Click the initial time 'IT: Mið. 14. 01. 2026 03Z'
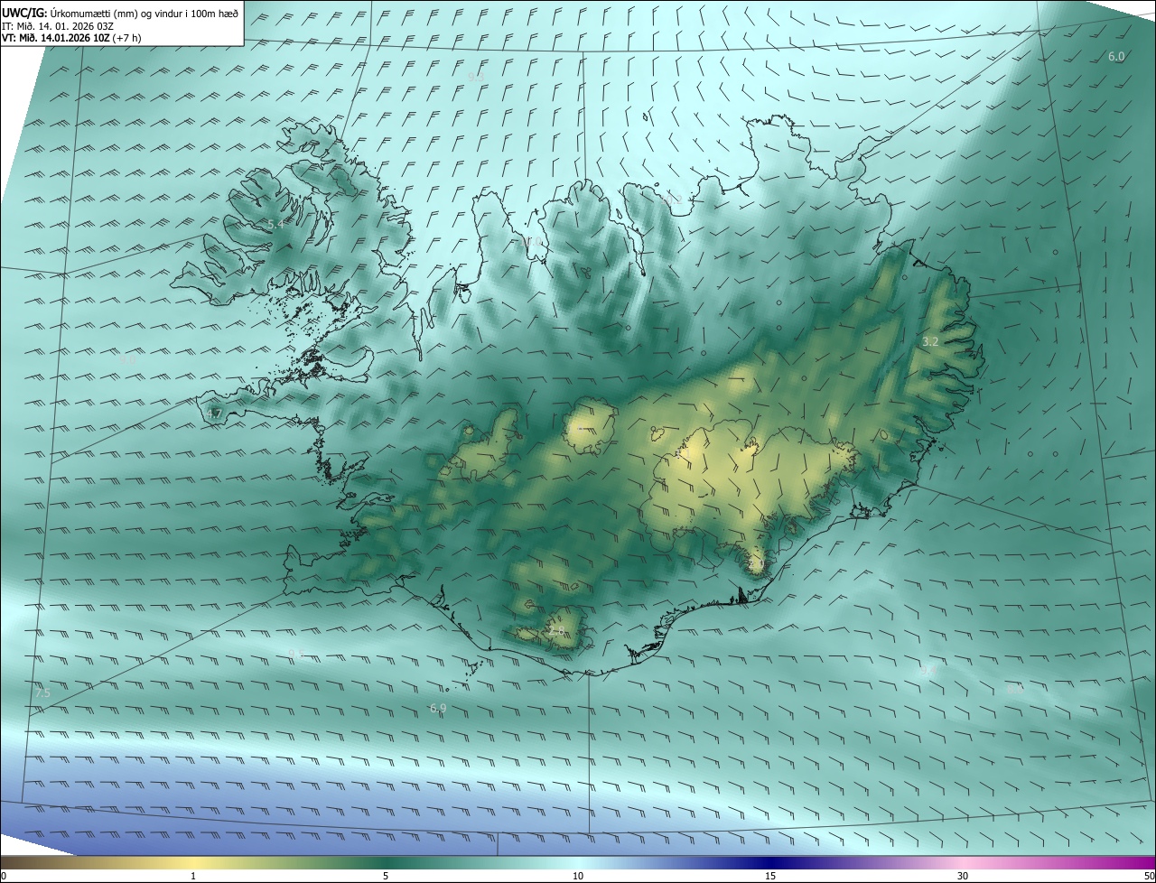1156x883 pixels. click(x=56, y=25)
